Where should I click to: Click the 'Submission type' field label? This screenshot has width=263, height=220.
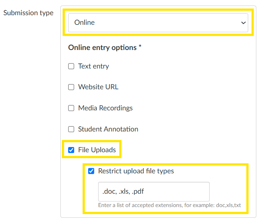pos(29,13)
